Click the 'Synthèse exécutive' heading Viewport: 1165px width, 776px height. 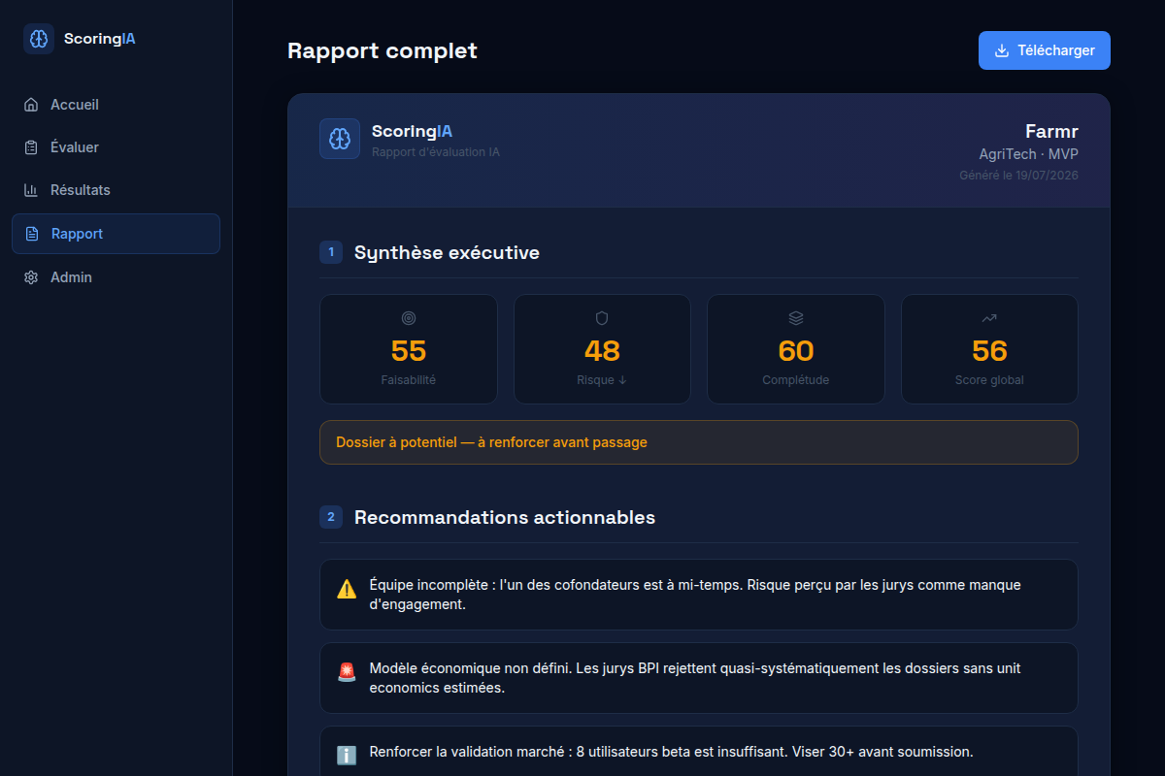point(447,252)
